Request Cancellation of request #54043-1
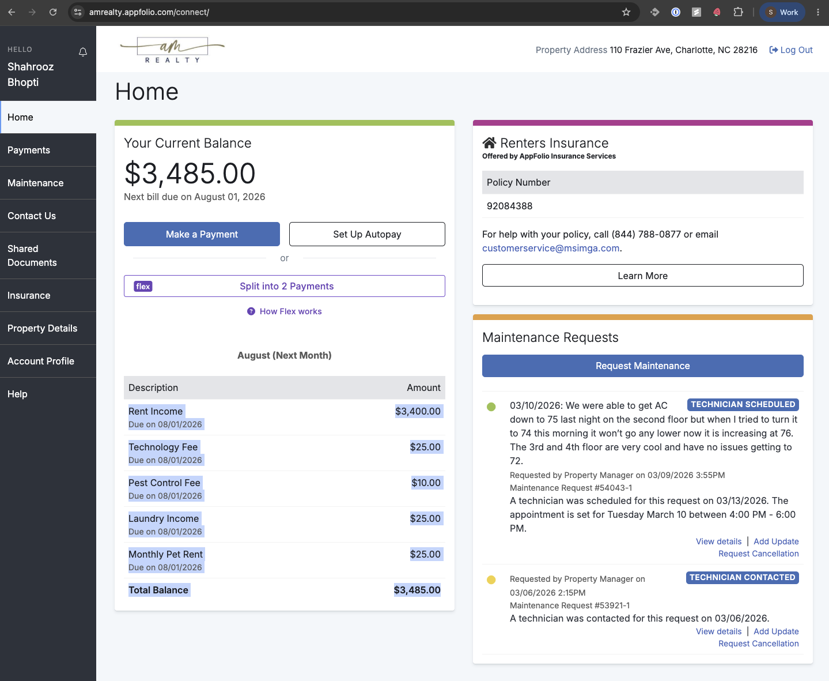 [759, 554]
